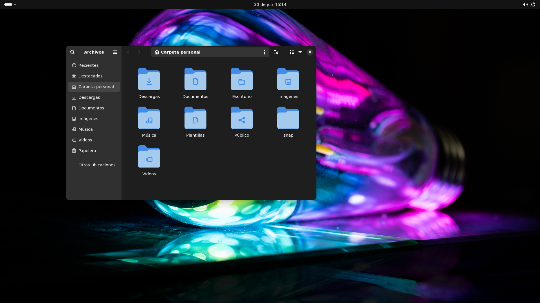The height and width of the screenshot is (303, 540).
Task: Open the Descargas folder icon
Action: point(149,79)
